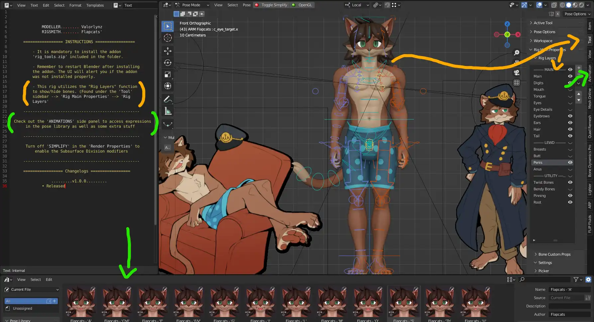Expand the Bone Custom Props panel

[554, 254]
